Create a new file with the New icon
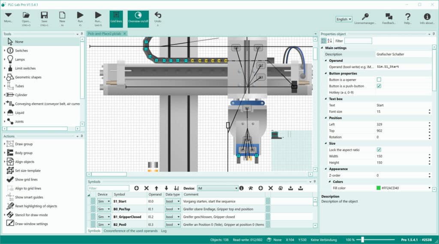This screenshot has height=244, width=439. click(62, 19)
